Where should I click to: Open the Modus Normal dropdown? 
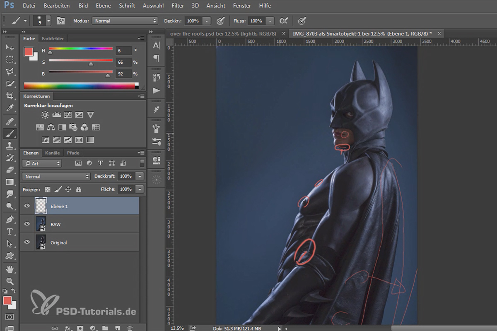tap(125, 21)
